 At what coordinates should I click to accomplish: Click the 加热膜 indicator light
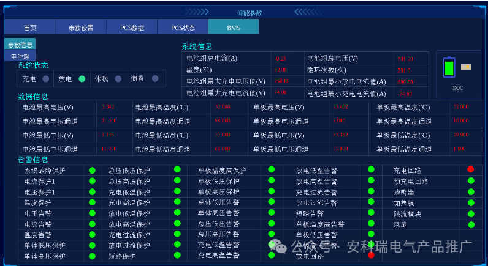coord(471,202)
